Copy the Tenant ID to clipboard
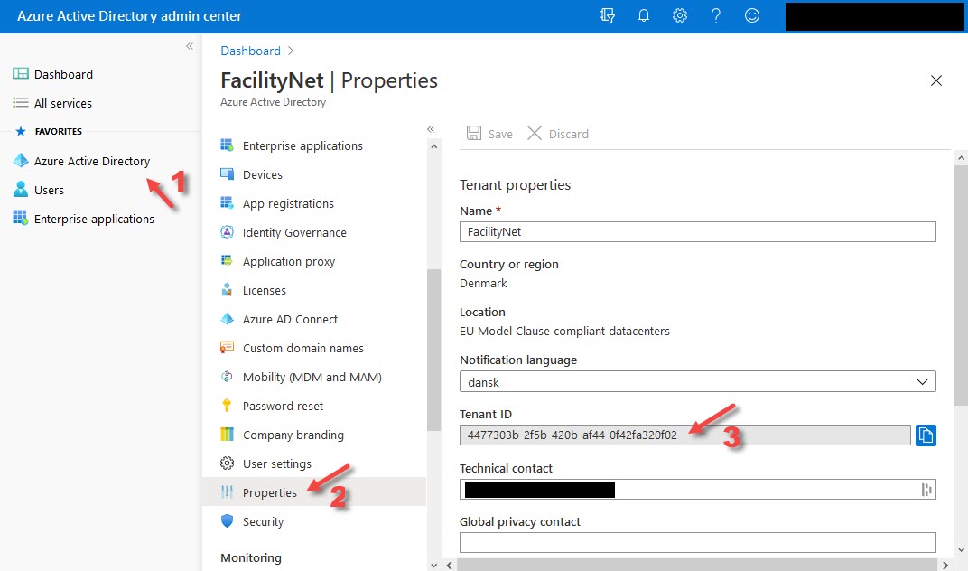This screenshot has height=571, width=968. coord(926,435)
